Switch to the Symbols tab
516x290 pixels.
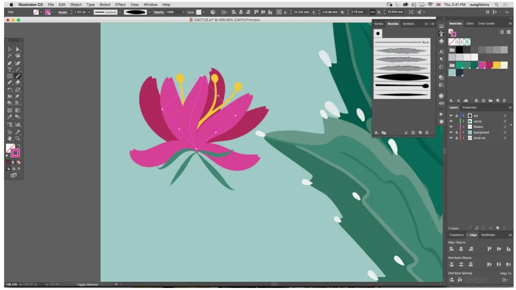(408, 24)
